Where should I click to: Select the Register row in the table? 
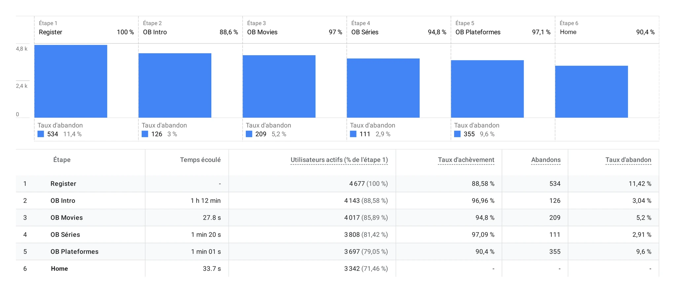click(337, 184)
